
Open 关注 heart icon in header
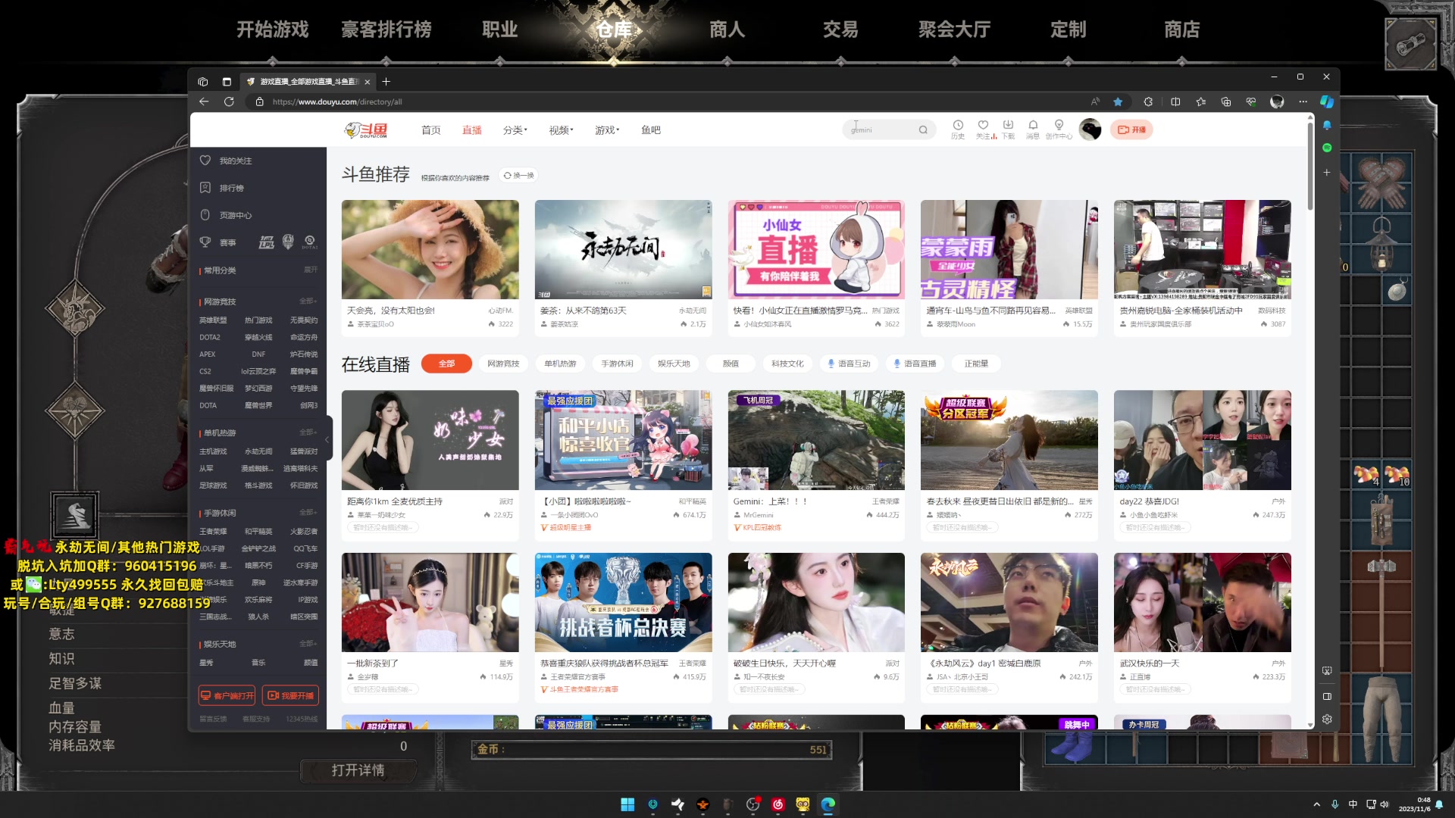click(x=983, y=126)
